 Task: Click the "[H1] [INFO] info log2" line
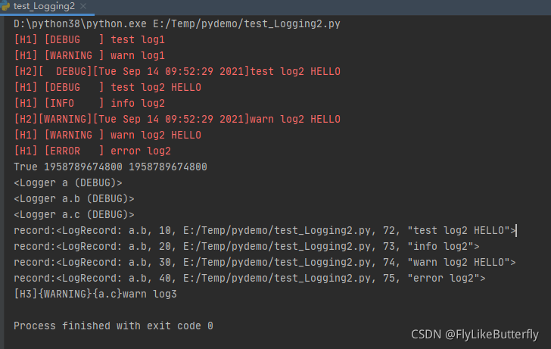point(89,103)
